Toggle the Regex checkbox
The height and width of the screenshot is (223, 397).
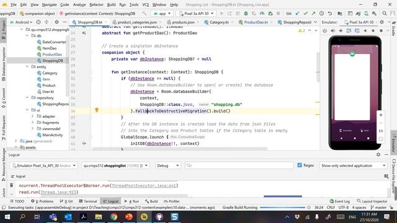(x=300, y=165)
